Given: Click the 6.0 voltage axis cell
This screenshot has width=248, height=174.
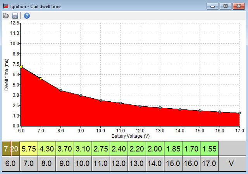Looking at the screenshot, I should [10, 164].
